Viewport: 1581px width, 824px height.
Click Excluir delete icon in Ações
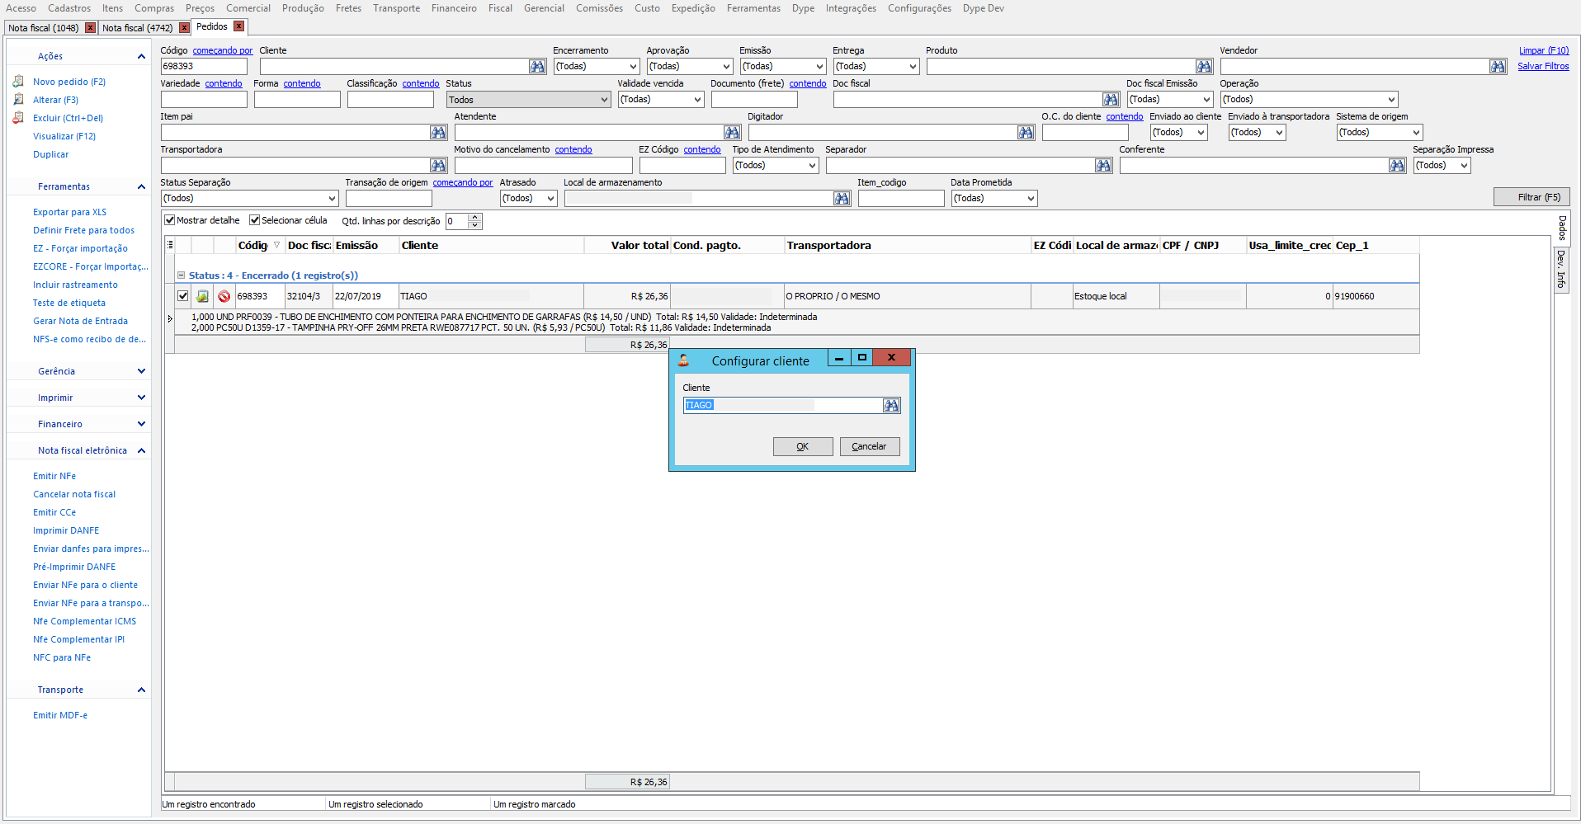(x=18, y=118)
